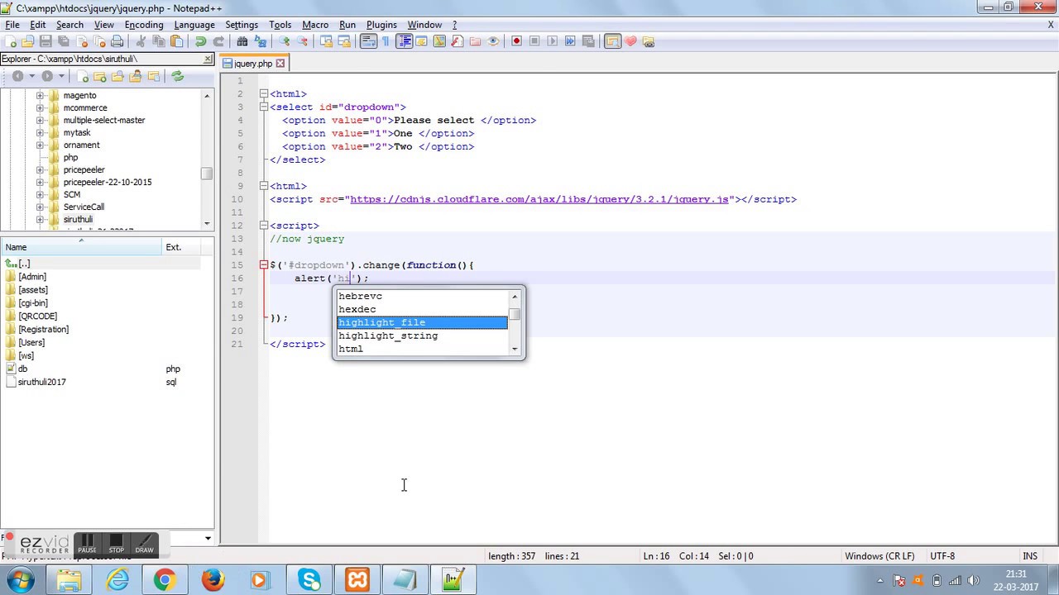Image resolution: width=1059 pixels, height=595 pixels.
Task: Stop the Ezvid recording
Action: tap(116, 544)
